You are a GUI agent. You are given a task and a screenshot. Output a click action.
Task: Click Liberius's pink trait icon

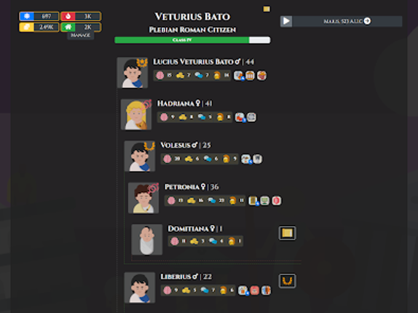255,290
